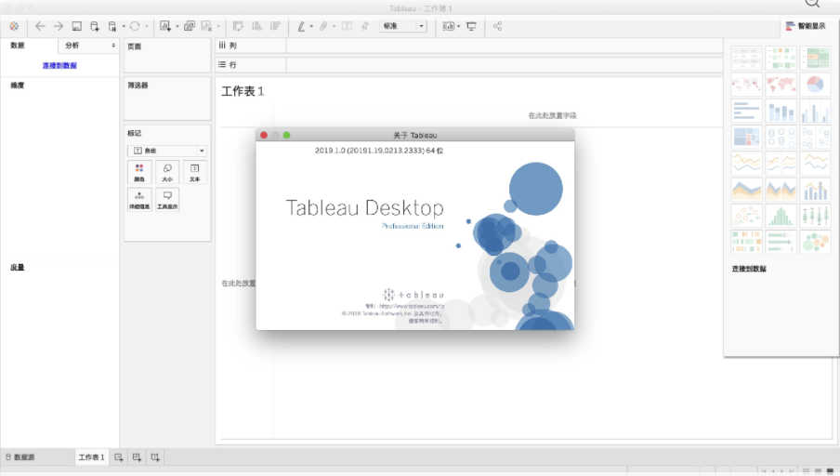Click the 行 rows shelf field area

tap(505, 65)
